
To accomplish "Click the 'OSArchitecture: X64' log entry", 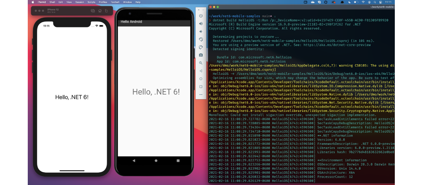I will (x=336, y=172).
